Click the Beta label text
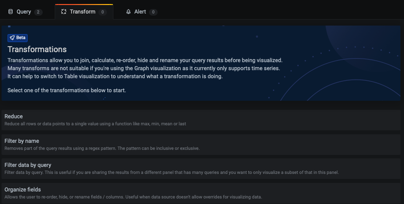 point(21,38)
